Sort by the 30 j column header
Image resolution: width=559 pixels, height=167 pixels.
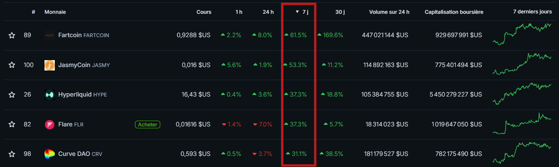340,12
